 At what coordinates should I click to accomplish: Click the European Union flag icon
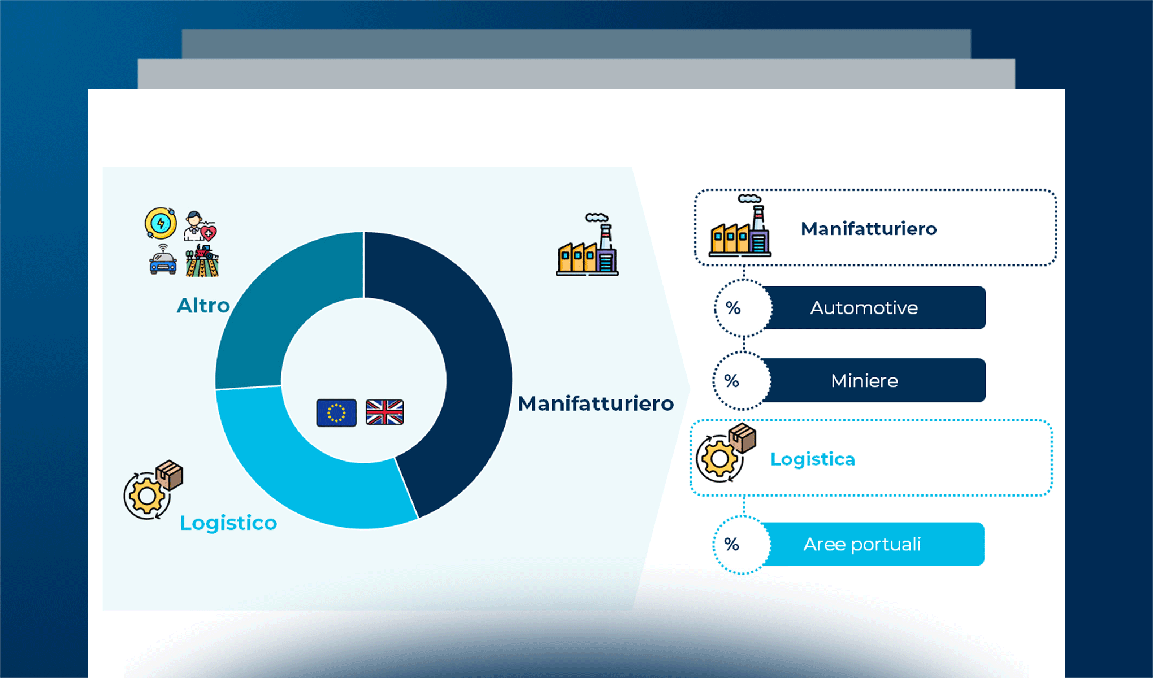[336, 412]
